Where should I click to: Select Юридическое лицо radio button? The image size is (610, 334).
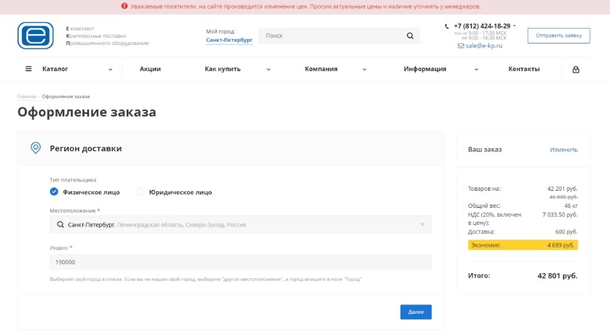140,192
